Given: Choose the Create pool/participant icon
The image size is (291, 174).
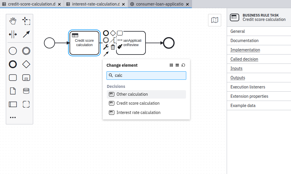Looking at the screenshot, I should [x=13, y=104].
